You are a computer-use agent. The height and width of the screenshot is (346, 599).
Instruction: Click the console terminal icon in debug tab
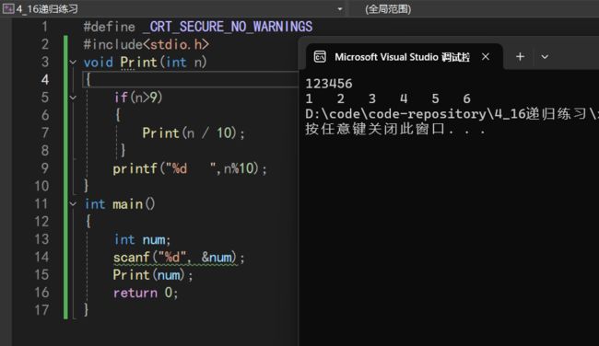(x=320, y=57)
